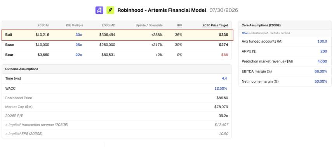Click Base IRR value 30%

179,45
